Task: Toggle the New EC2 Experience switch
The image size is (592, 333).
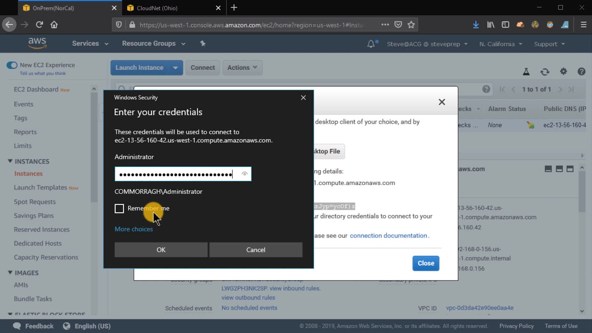Action: (12, 65)
